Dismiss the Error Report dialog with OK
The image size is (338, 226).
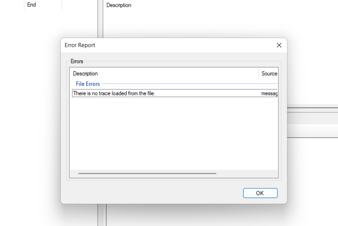(260, 193)
